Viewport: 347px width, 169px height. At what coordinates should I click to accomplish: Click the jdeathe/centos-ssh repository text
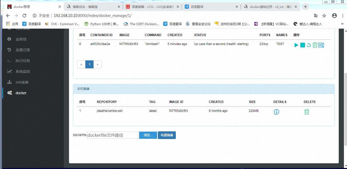110,111
